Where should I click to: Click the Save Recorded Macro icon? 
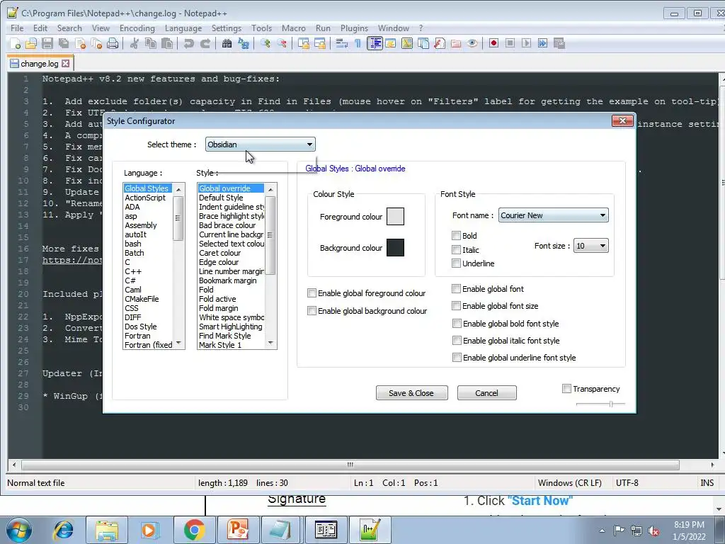[x=559, y=43]
